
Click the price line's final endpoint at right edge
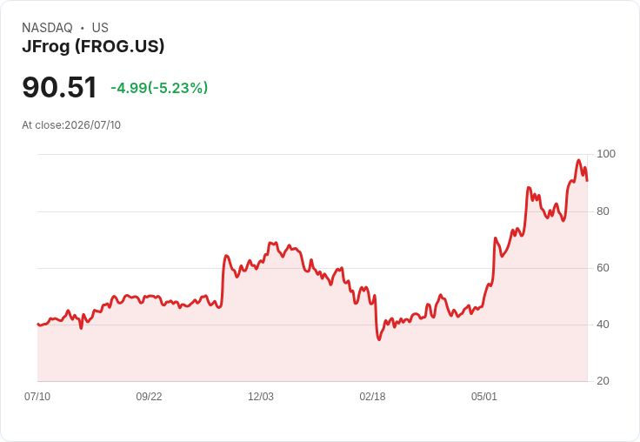point(587,181)
